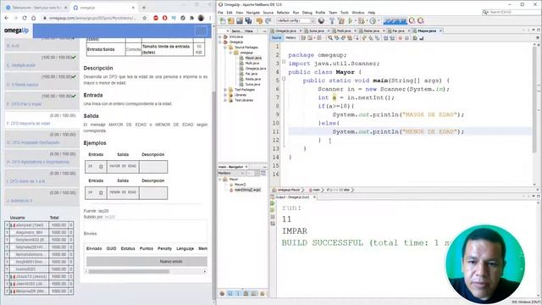The height and width of the screenshot is (305, 542).
Task: Click the browser profile avatar
Action: 201,18
